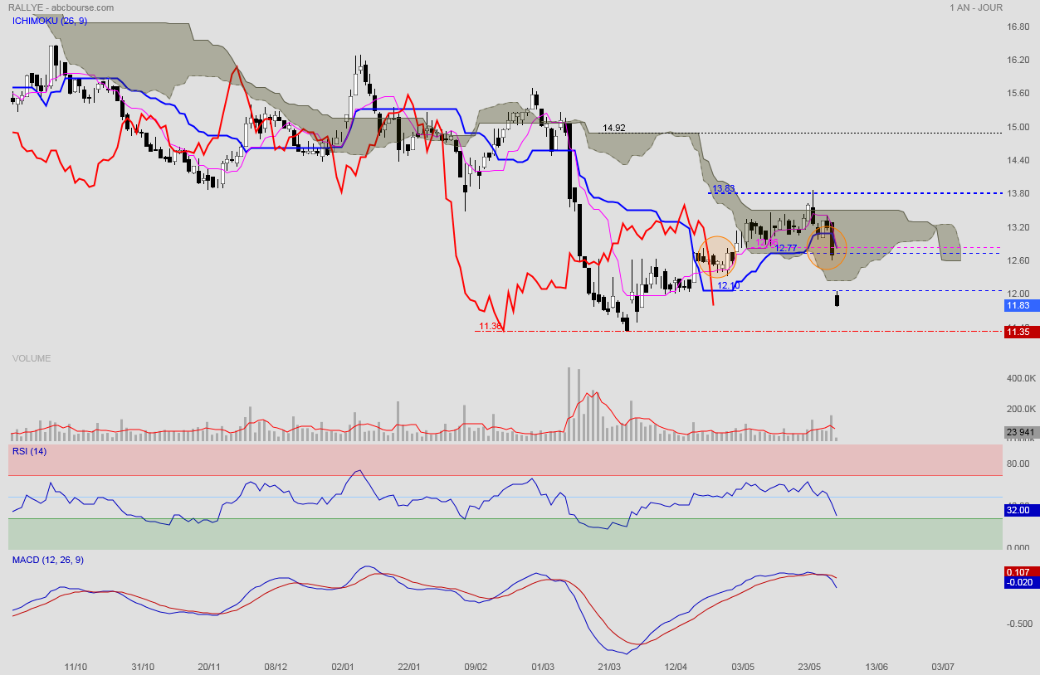This screenshot has width=1040, height=675.
Task: Click the 12.60 price axis label
Action: tap(1018, 260)
